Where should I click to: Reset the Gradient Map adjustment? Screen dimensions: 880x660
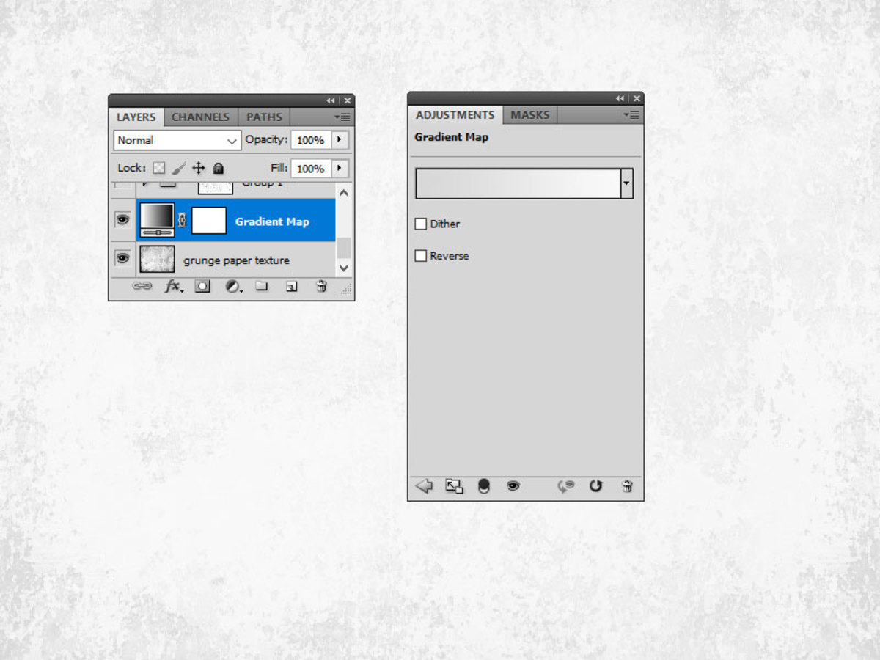(x=595, y=485)
